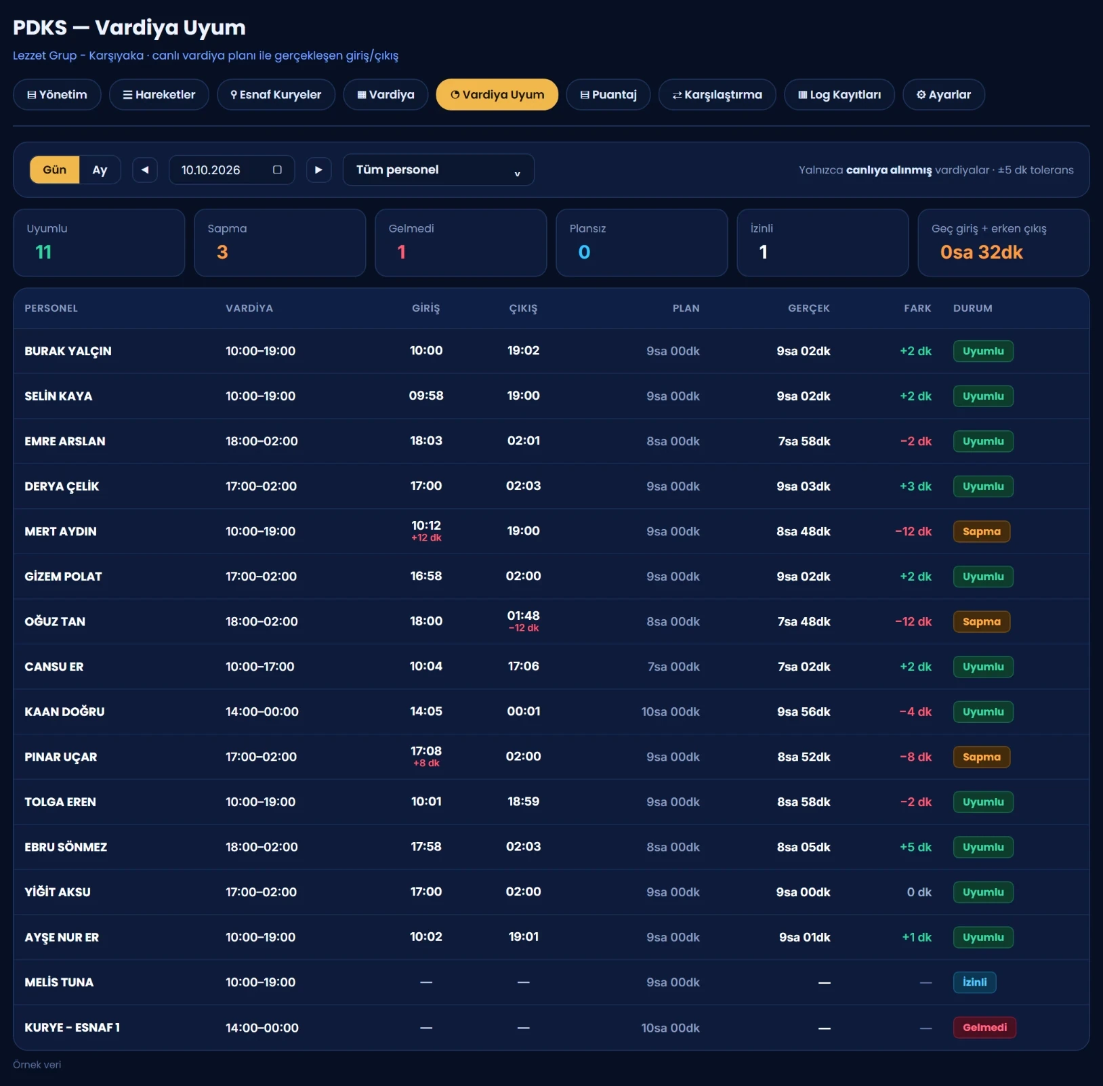Click İzinli badge for MELİS TUNA
This screenshot has width=1103, height=1086.
click(974, 982)
